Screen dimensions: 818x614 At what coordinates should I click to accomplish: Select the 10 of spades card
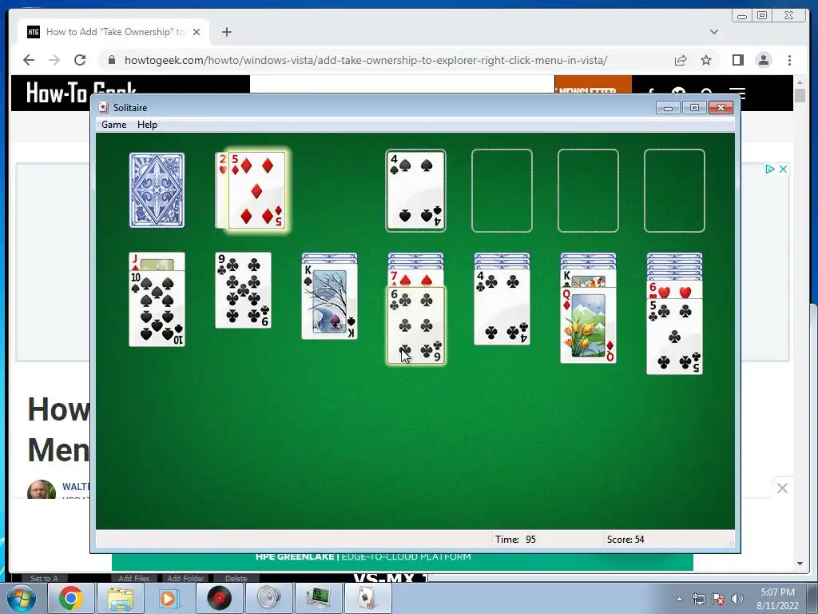click(x=157, y=309)
